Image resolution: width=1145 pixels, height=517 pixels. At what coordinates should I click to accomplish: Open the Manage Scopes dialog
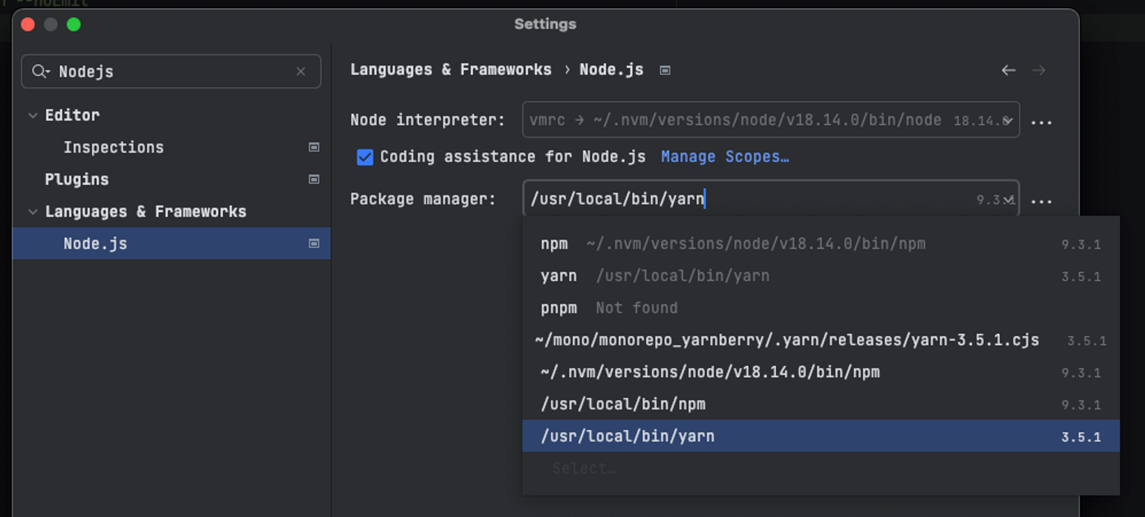(724, 156)
